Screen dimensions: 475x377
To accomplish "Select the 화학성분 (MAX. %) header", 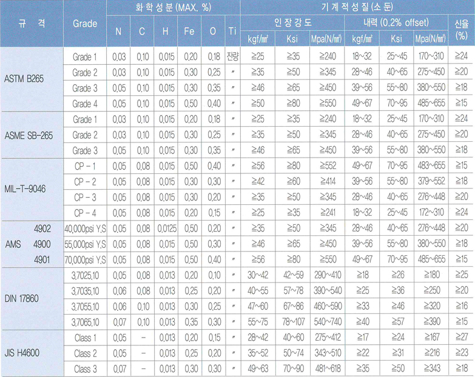I will tap(173, 7).
